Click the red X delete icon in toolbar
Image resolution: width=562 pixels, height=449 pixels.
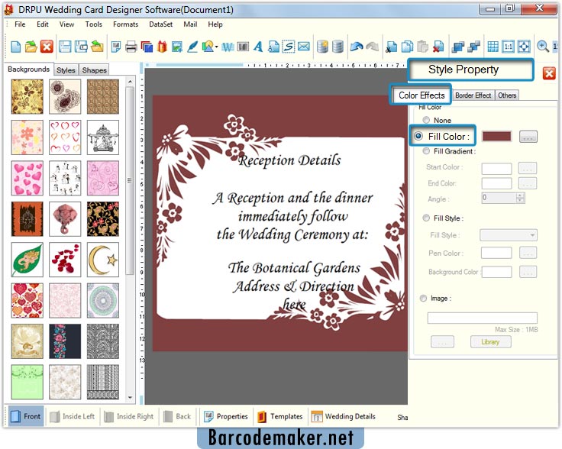point(47,47)
